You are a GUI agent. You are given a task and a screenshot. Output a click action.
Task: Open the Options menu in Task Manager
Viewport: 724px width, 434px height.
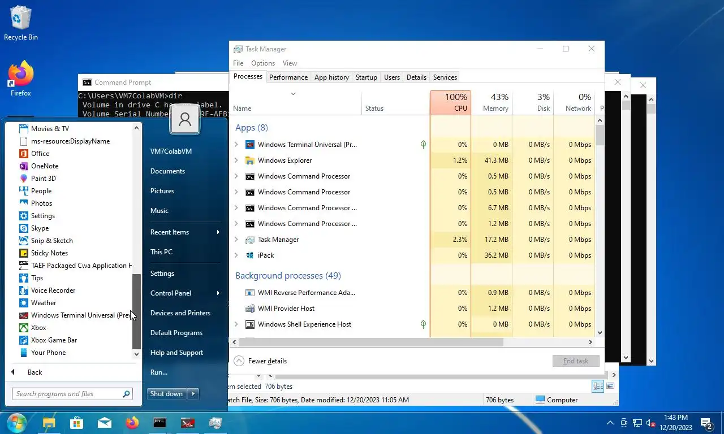tap(263, 63)
